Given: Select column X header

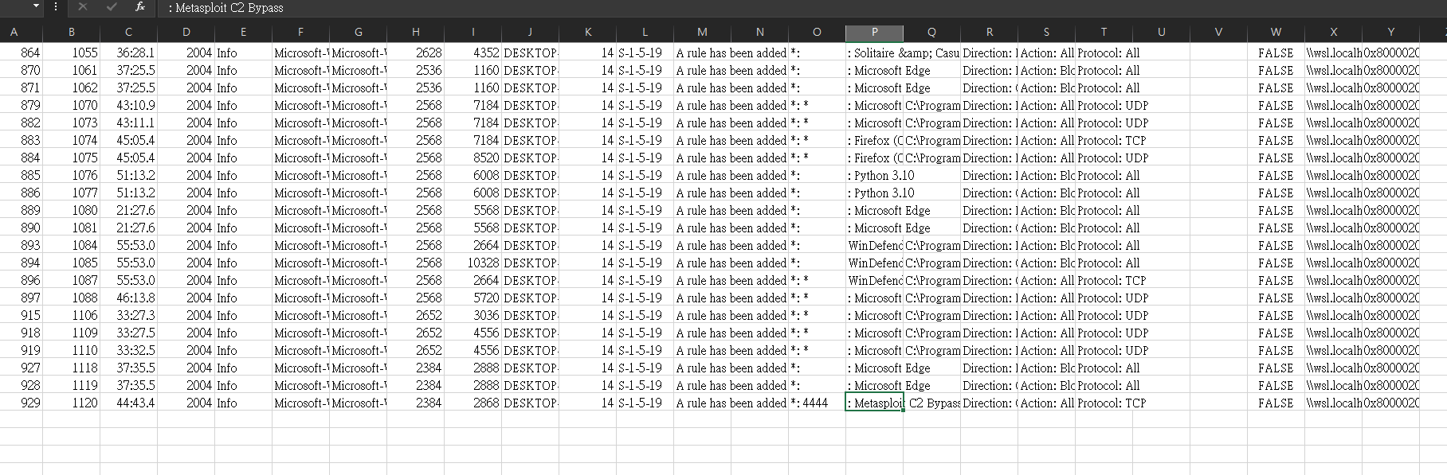Looking at the screenshot, I should [1334, 32].
